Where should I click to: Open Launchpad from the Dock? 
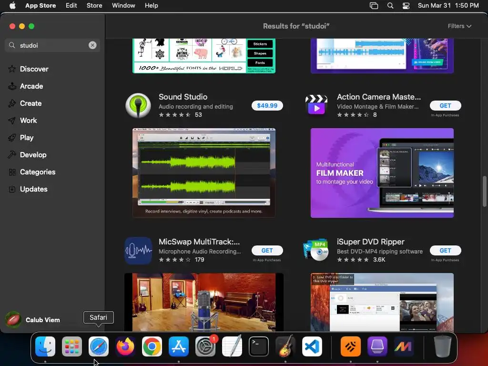(72, 346)
